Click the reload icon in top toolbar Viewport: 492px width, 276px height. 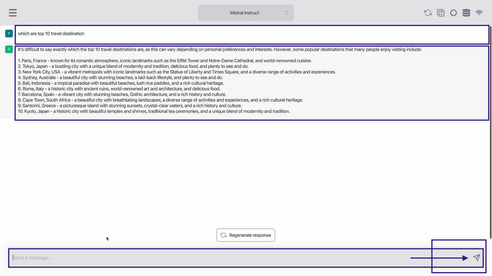(428, 13)
